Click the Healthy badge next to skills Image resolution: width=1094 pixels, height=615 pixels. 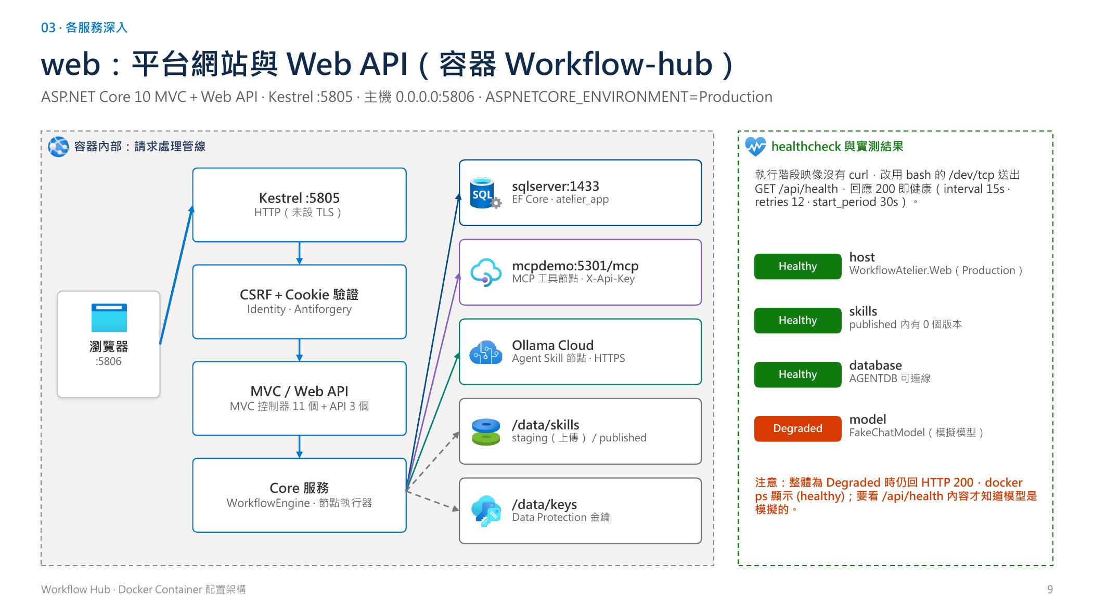coord(797,320)
